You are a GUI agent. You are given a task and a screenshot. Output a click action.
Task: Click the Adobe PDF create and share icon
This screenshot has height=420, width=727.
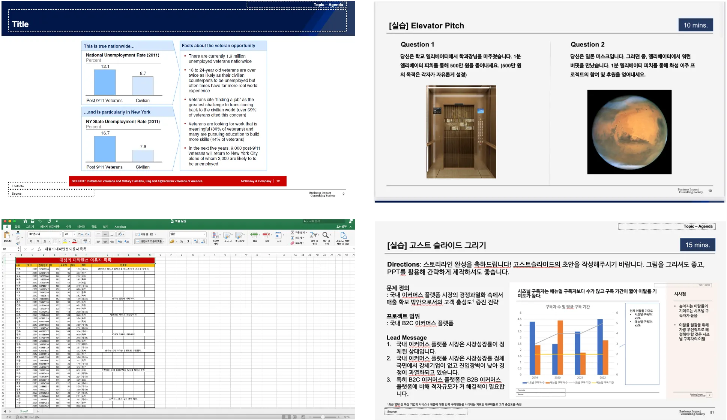pyautogui.click(x=343, y=235)
